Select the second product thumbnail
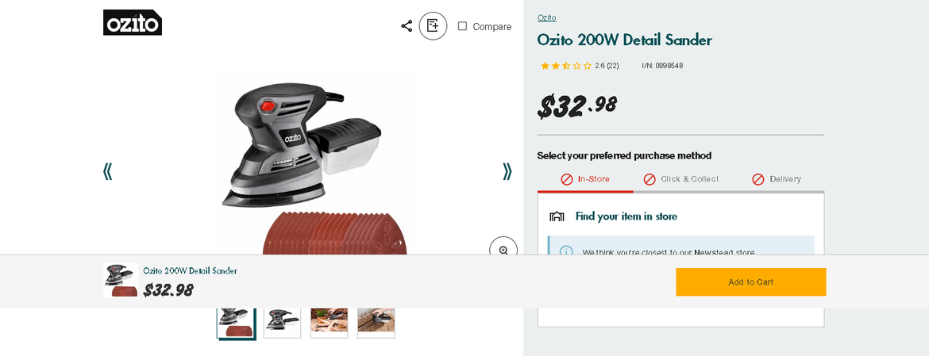 [282, 321]
